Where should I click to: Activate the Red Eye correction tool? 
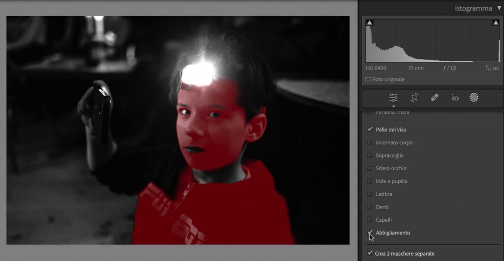[455, 98]
